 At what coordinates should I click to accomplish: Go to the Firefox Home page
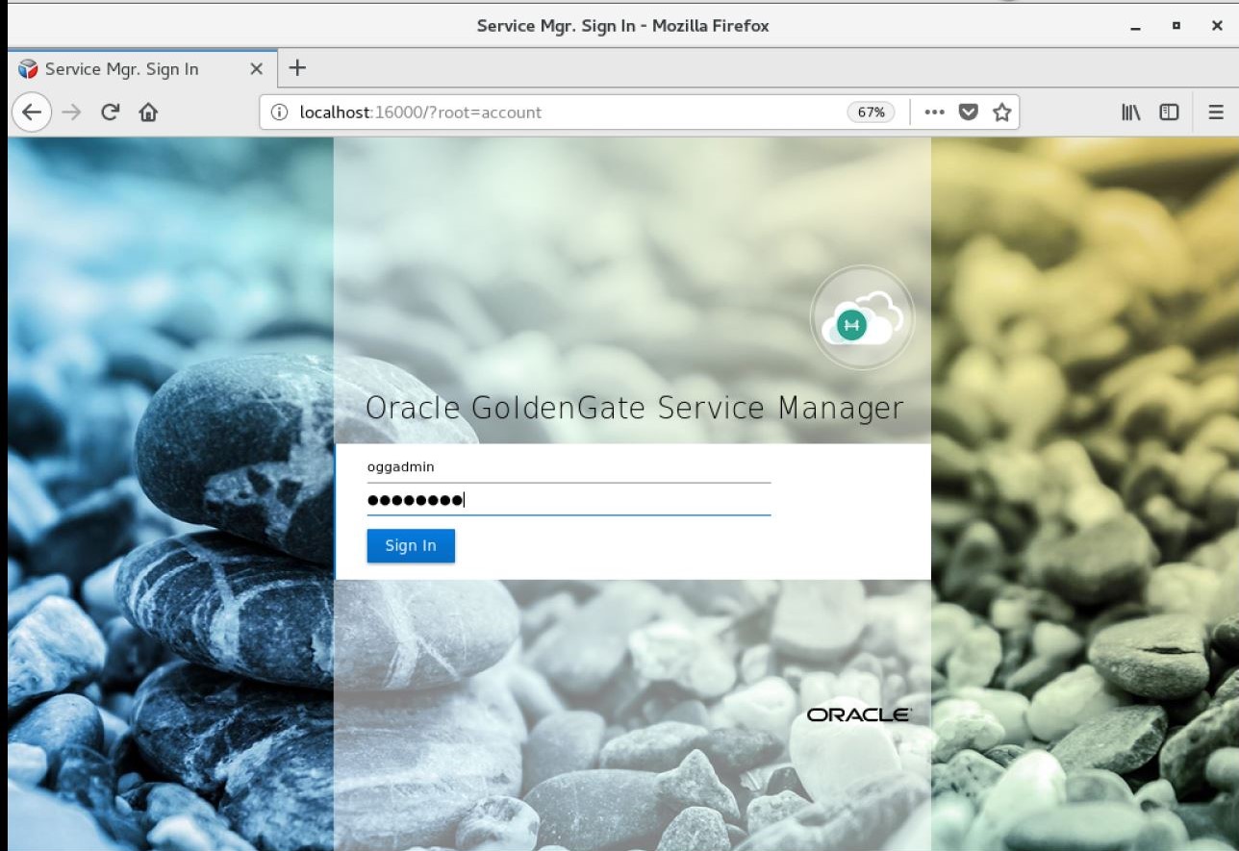pos(148,113)
